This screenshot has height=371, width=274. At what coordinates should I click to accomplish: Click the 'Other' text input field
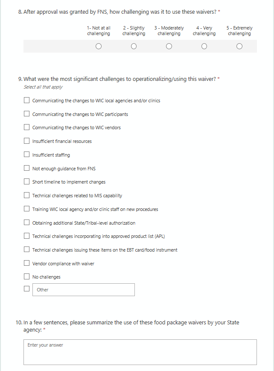tap(84, 290)
